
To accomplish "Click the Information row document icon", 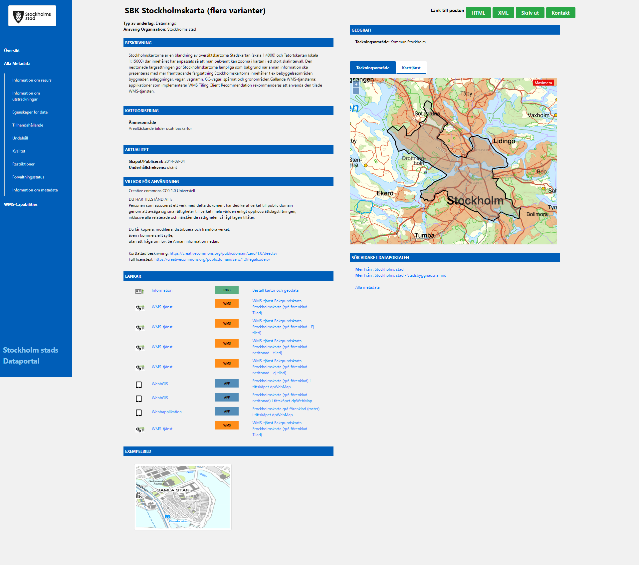I will click(x=139, y=291).
